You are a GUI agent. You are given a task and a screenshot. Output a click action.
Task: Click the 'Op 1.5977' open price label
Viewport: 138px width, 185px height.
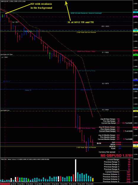(16, 22)
